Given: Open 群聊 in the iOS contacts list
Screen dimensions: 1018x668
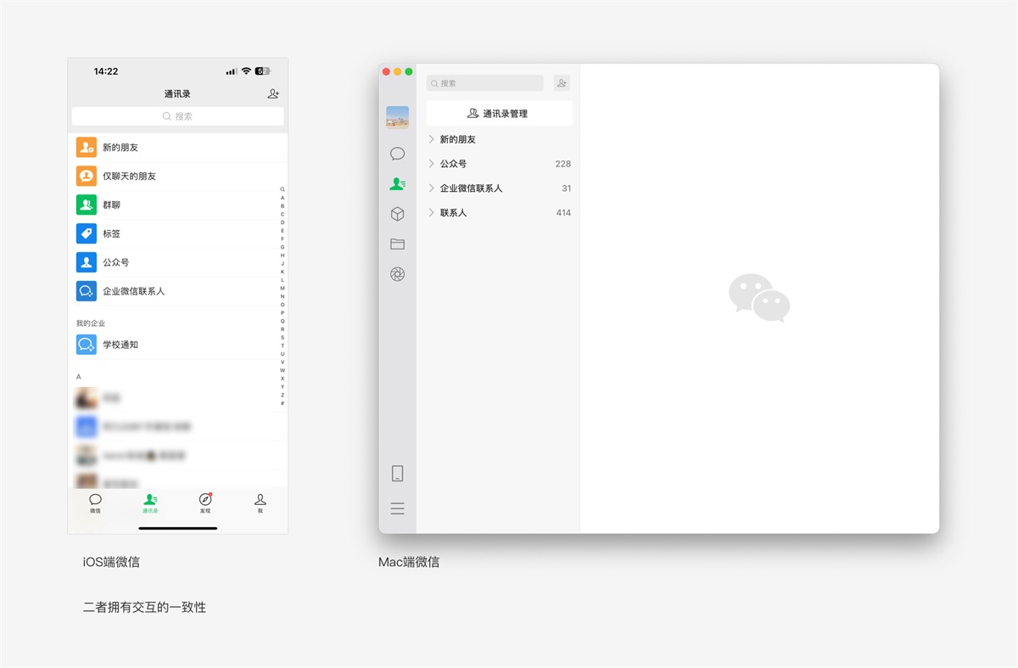Looking at the screenshot, I should tap(111, 205).
